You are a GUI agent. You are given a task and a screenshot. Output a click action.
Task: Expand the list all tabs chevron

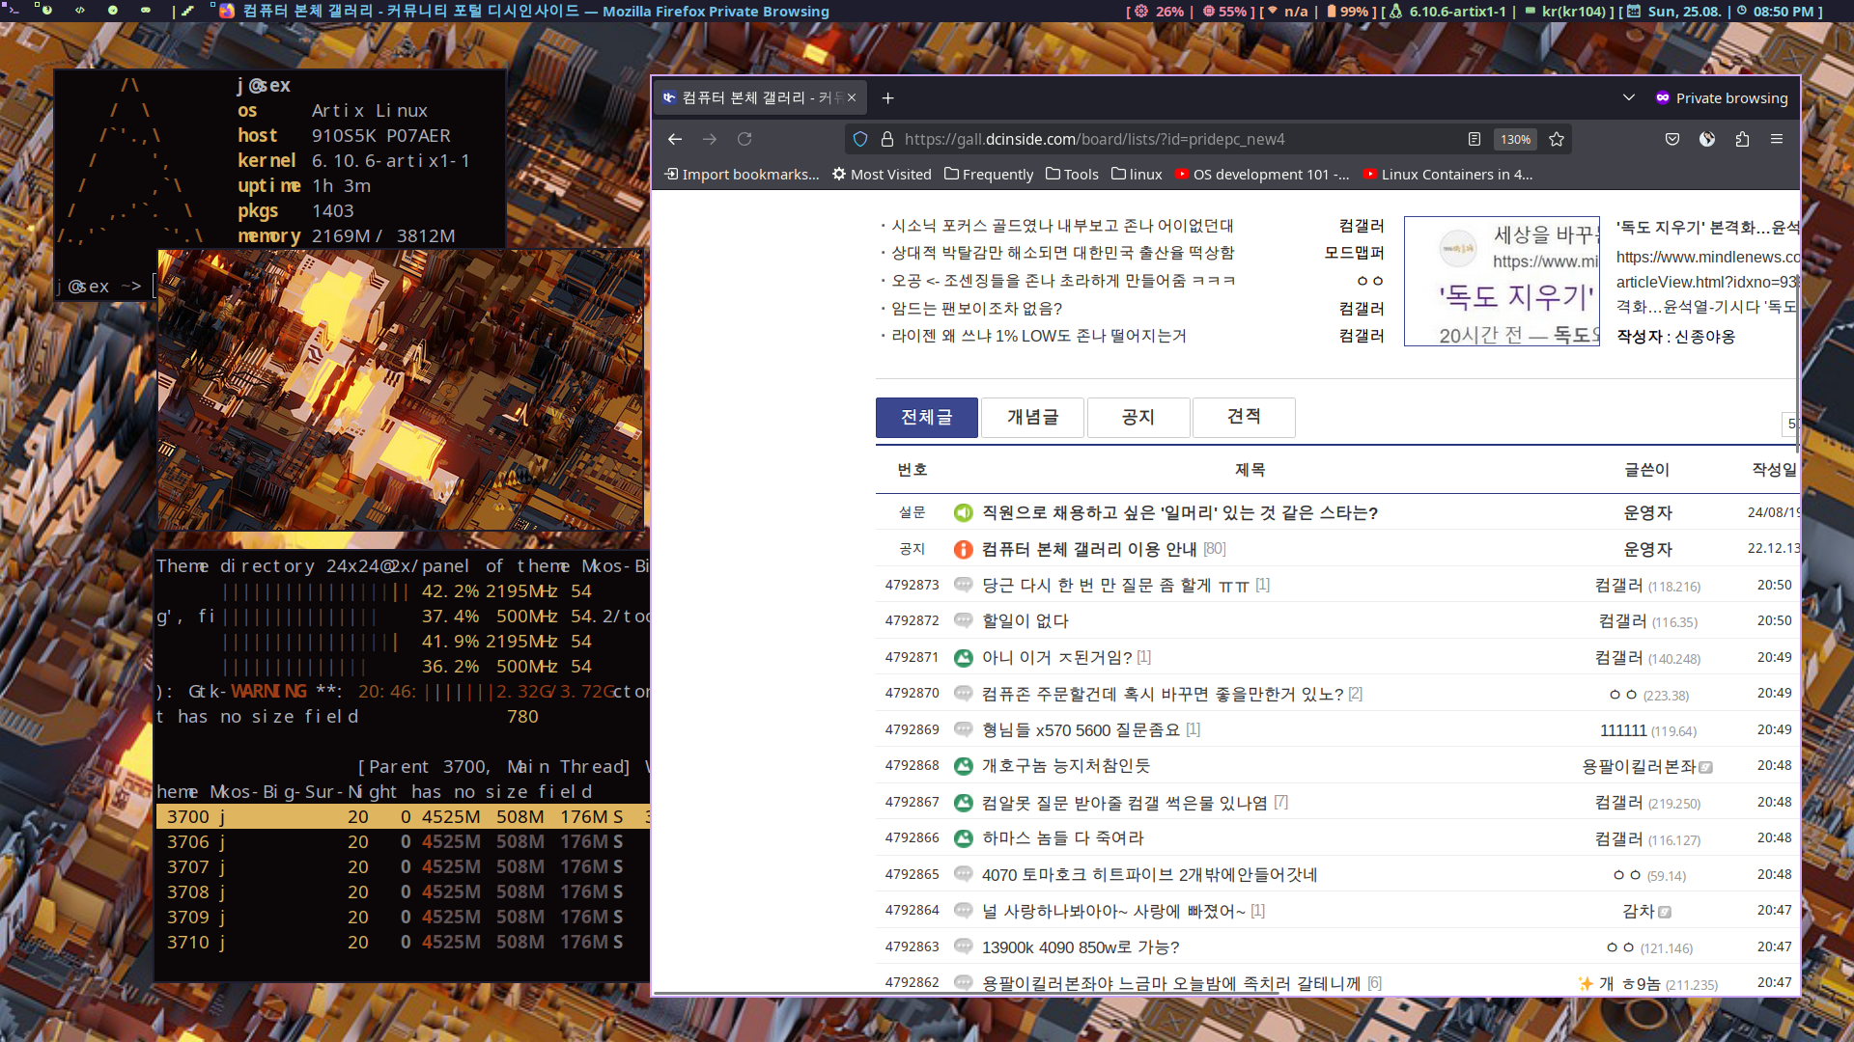(x=1629, y=97)
